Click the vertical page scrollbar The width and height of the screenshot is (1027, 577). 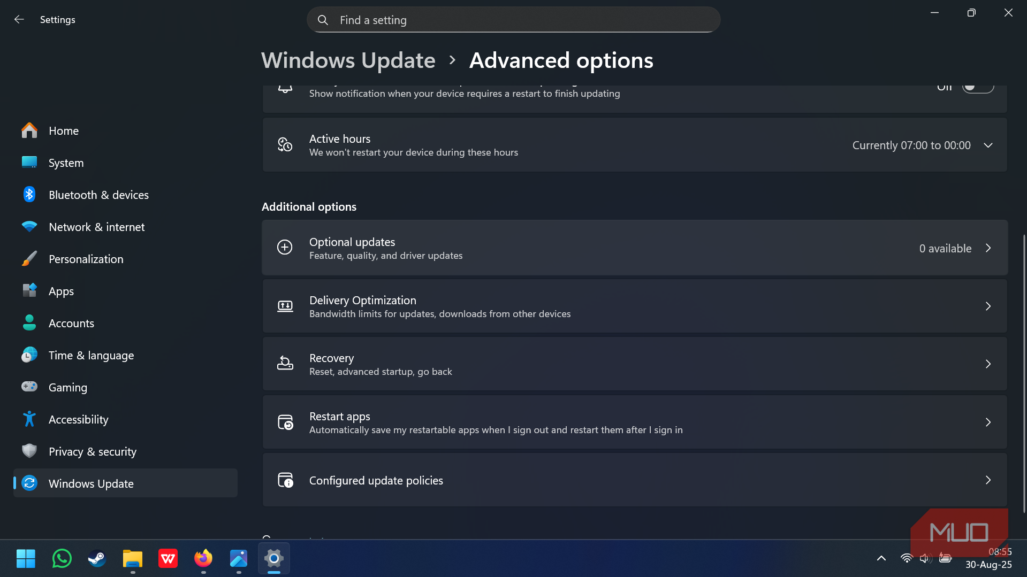pos(1024,373)
